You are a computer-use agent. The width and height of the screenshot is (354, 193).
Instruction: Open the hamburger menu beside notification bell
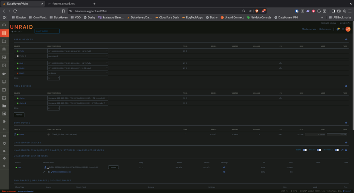click(343, 29)
